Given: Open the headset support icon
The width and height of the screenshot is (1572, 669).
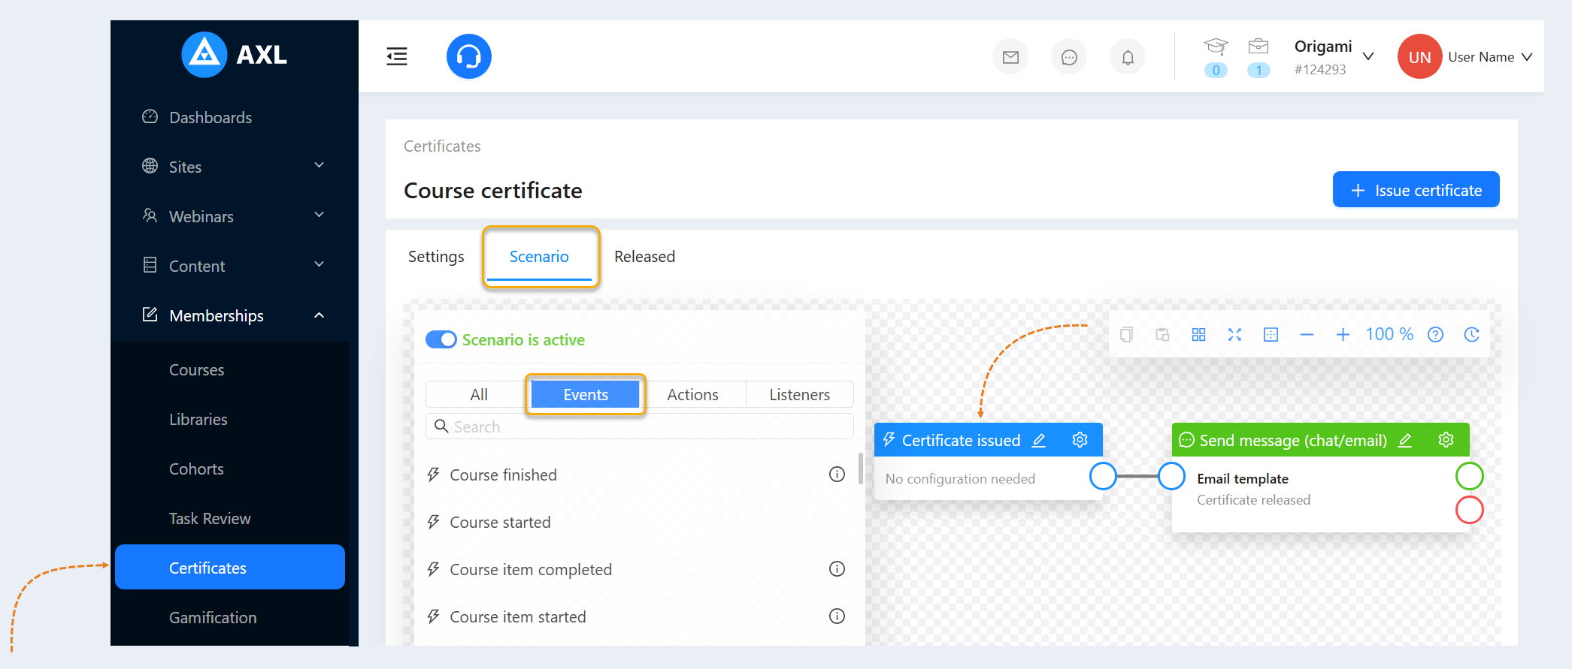Looking at the screenshot, I should [x=469, y=56].
